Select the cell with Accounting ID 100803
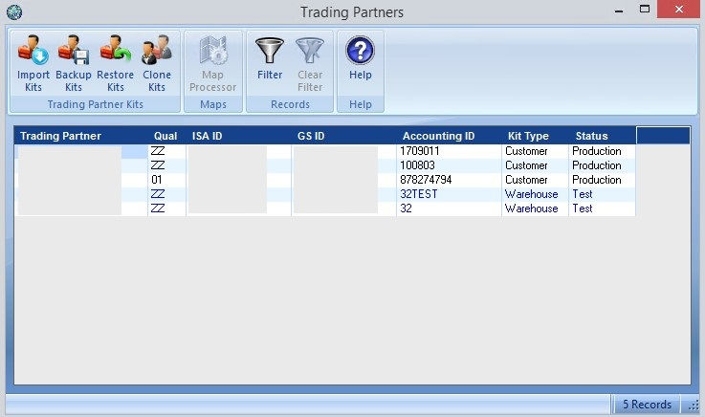This screenshot has height=417, width=705. click(x=449, y=165)
